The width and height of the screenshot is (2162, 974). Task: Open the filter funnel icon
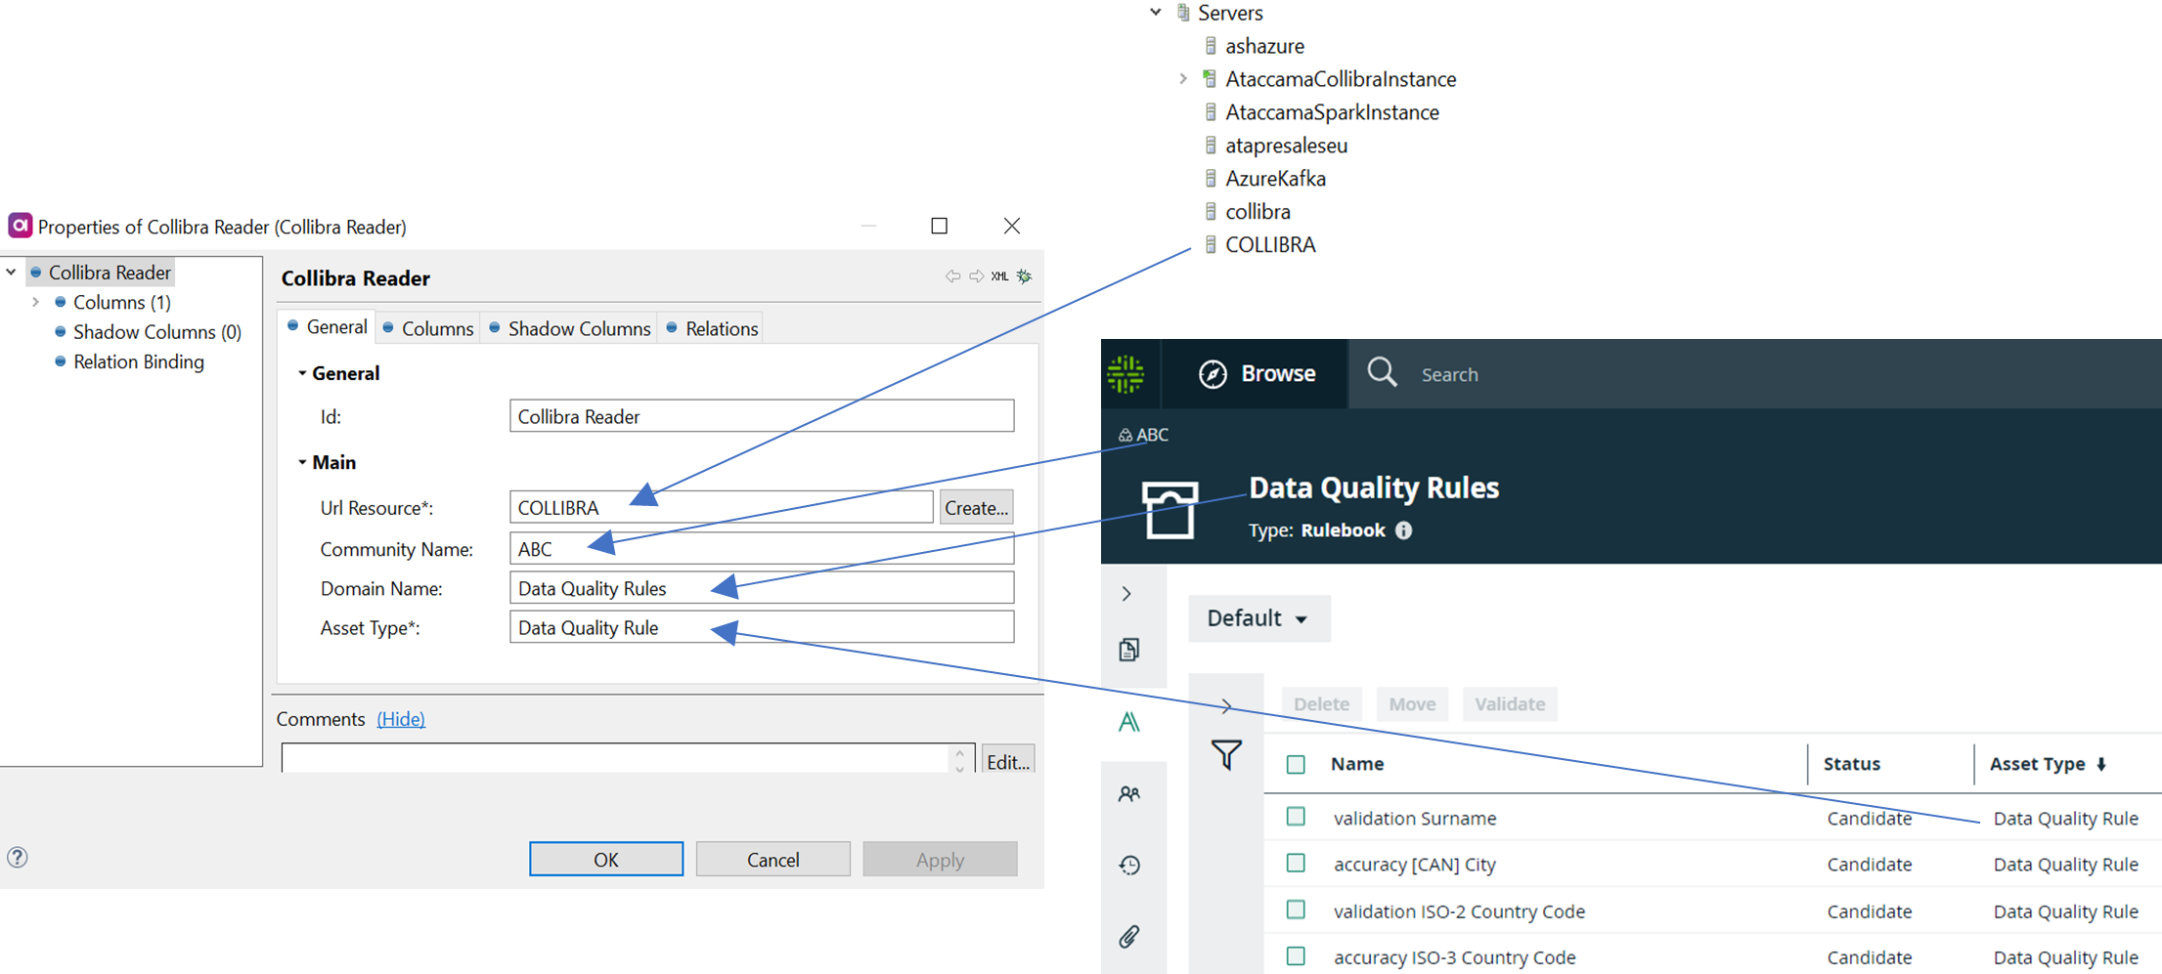tap(1226, 754)
